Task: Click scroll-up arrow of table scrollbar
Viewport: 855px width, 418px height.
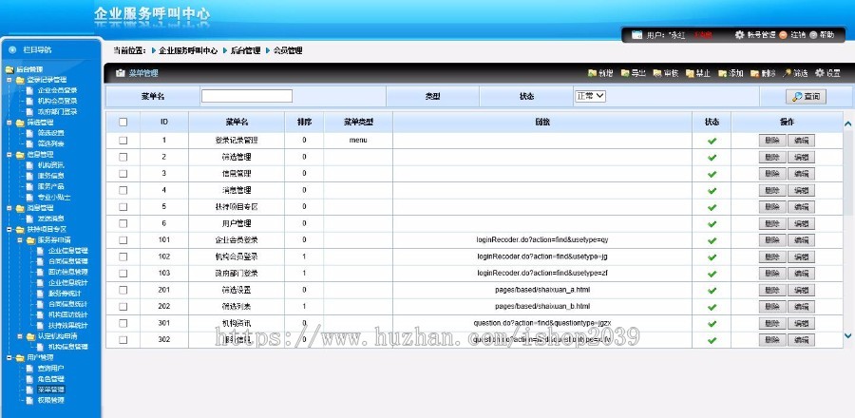Action: [848, 123]
